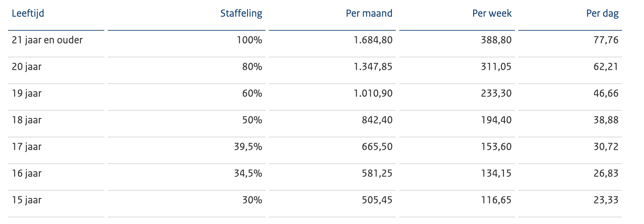Click the daily amount 23,33

[606, 200]
